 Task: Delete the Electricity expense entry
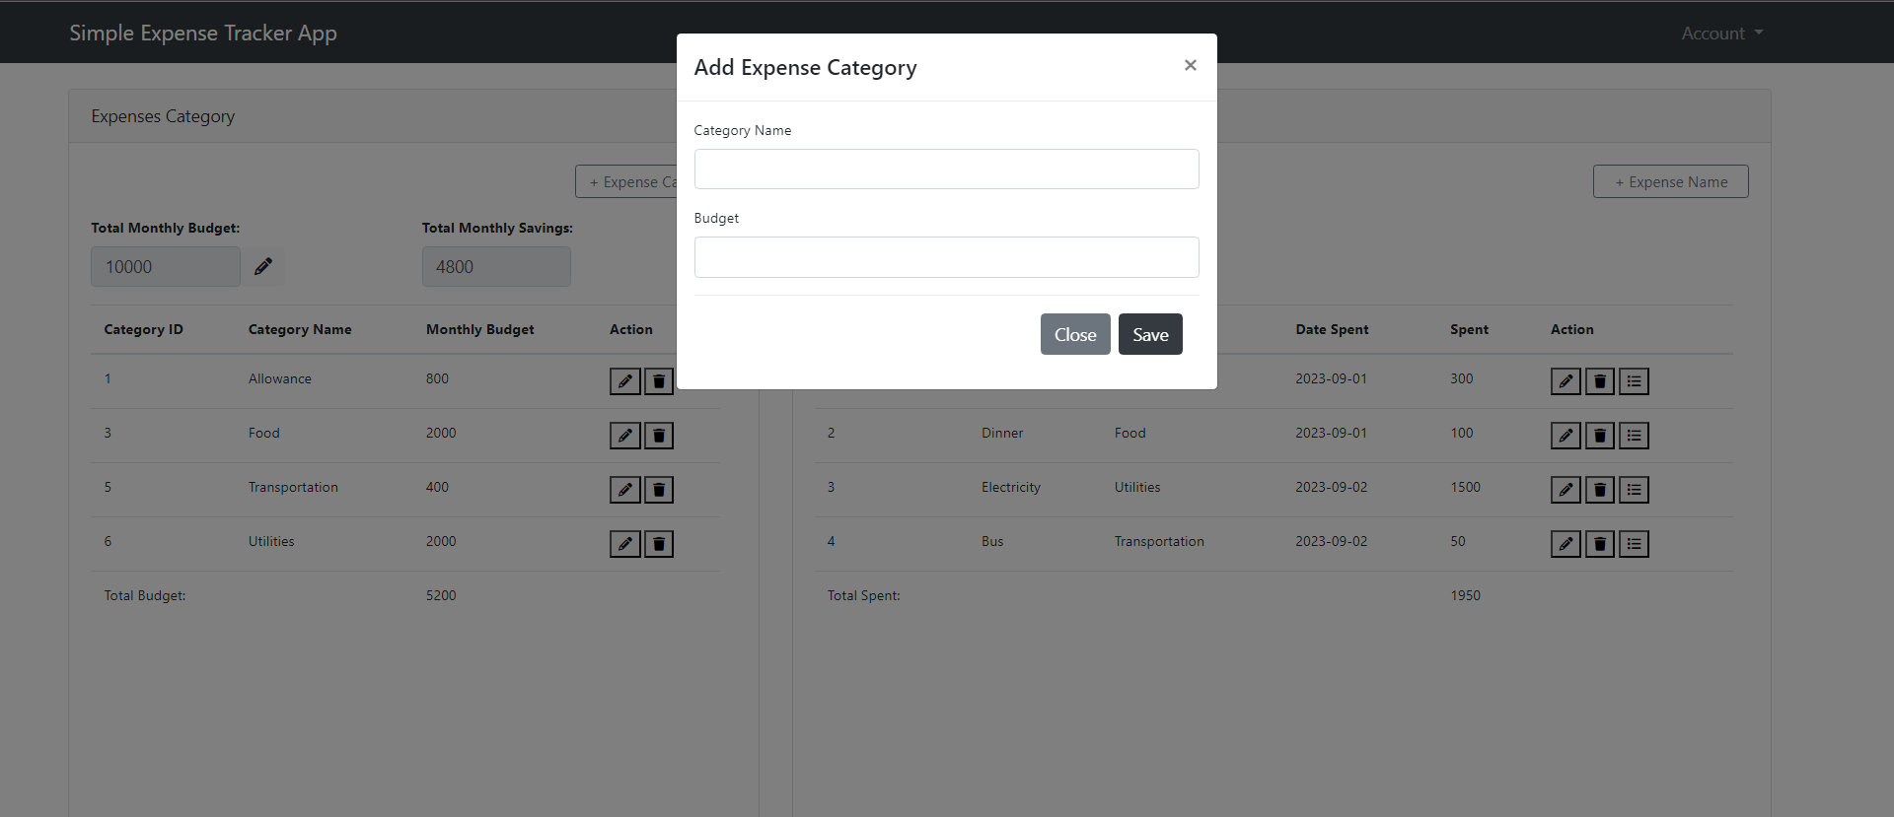click(x=1600, y=490)
